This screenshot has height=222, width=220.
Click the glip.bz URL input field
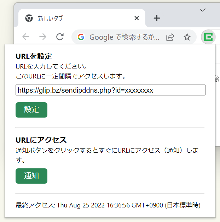[x=110, y=90]
